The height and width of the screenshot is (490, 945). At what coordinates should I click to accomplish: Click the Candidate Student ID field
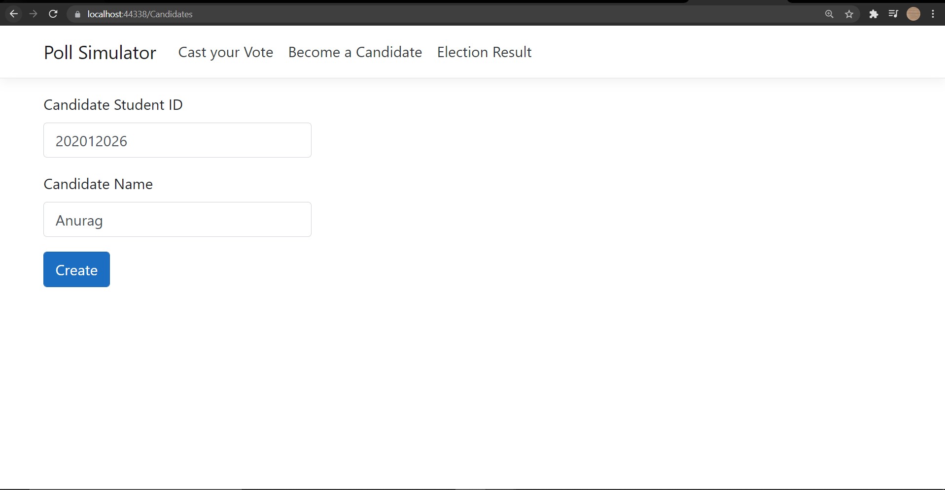(x=177, y=140)
